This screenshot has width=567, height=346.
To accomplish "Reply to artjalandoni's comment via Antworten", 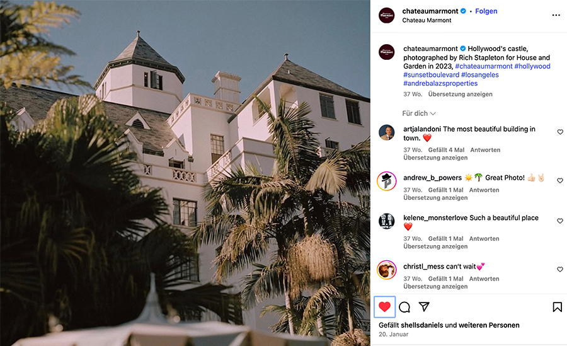I will [x=485, y=150].
